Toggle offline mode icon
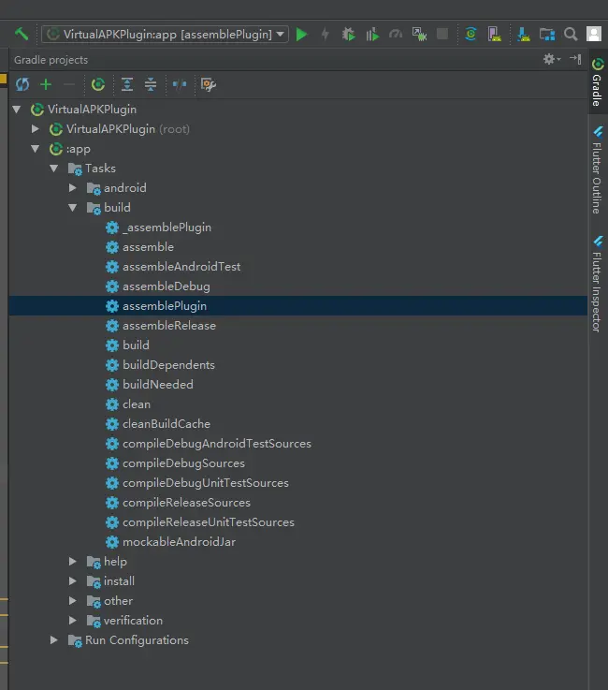Screen dimensions: 608x690 click(180, 84)
